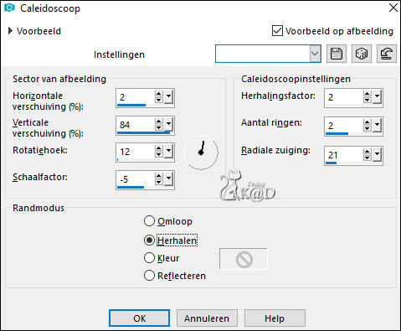This screenshot has width=401, height=331.
Task: Click the Annuleren button
Action: point(207,318)
